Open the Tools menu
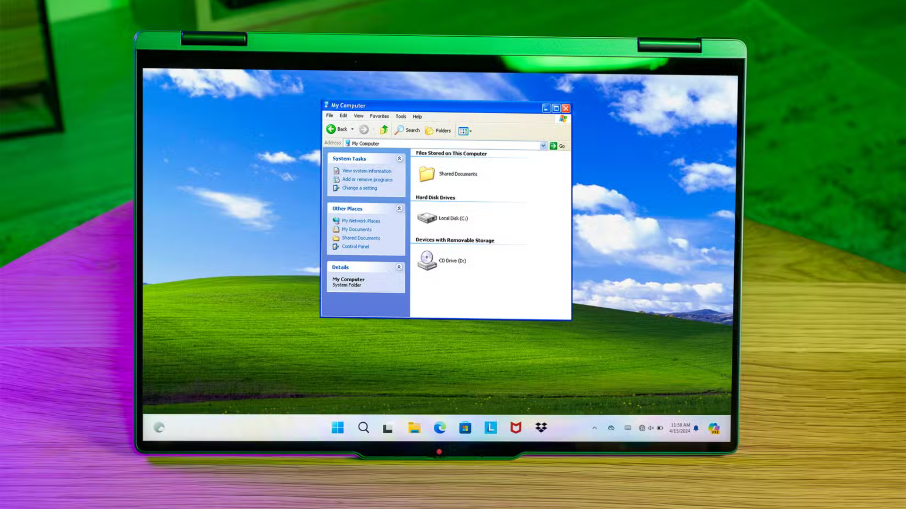The height and width of the screenshot is (509, 906). (x=401, y=116)
